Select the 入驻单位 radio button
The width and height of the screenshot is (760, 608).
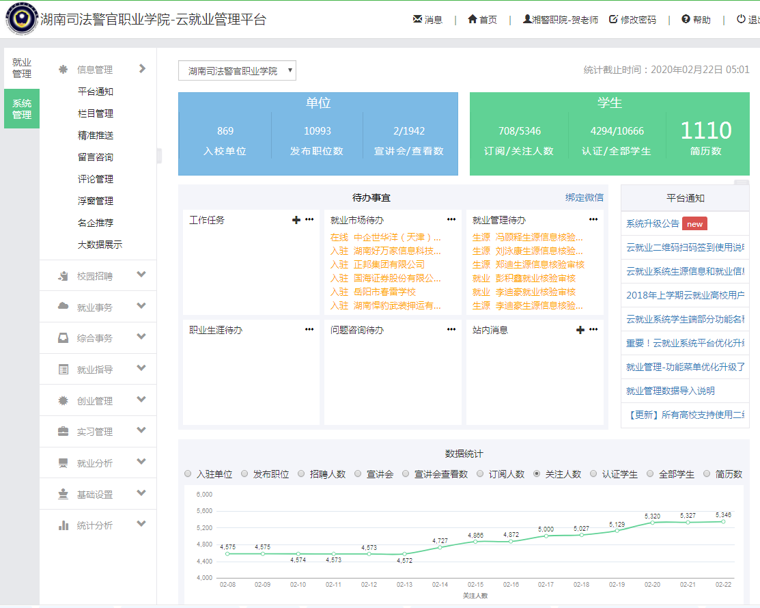pyautogui.click(x=188, y=473)
